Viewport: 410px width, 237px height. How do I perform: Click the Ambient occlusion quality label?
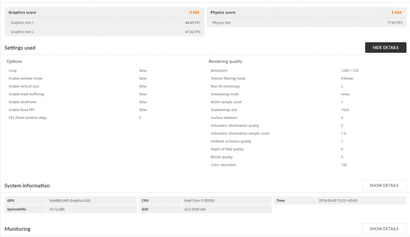point(231,141)
